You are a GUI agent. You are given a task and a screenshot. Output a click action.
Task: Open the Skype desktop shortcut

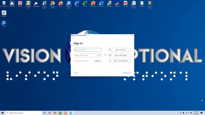[4, 23]
